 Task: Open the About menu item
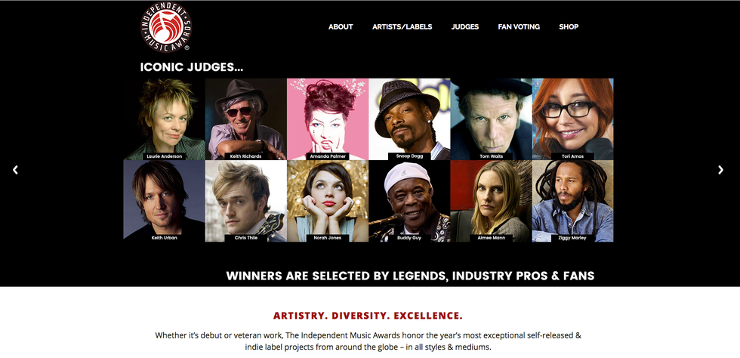[341, 27]
